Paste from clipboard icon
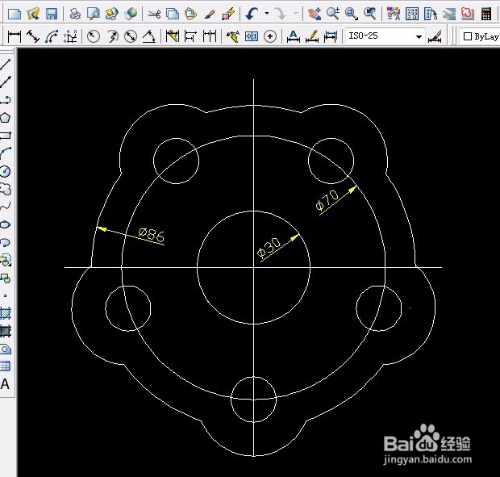Screen dimensions: 500x477 tap(190, 14)
